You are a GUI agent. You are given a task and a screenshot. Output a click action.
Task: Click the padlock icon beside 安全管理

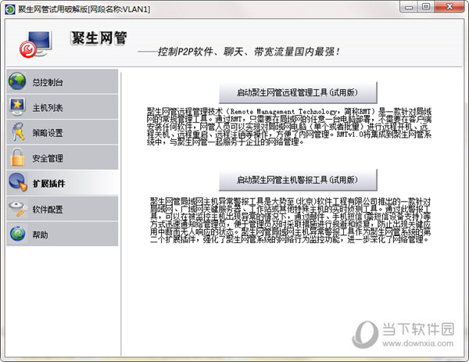click(x=17, y=157)
